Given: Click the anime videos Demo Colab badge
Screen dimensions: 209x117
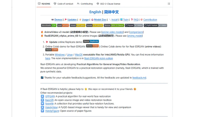Looking at the screenshot, I should coord(52,50).
